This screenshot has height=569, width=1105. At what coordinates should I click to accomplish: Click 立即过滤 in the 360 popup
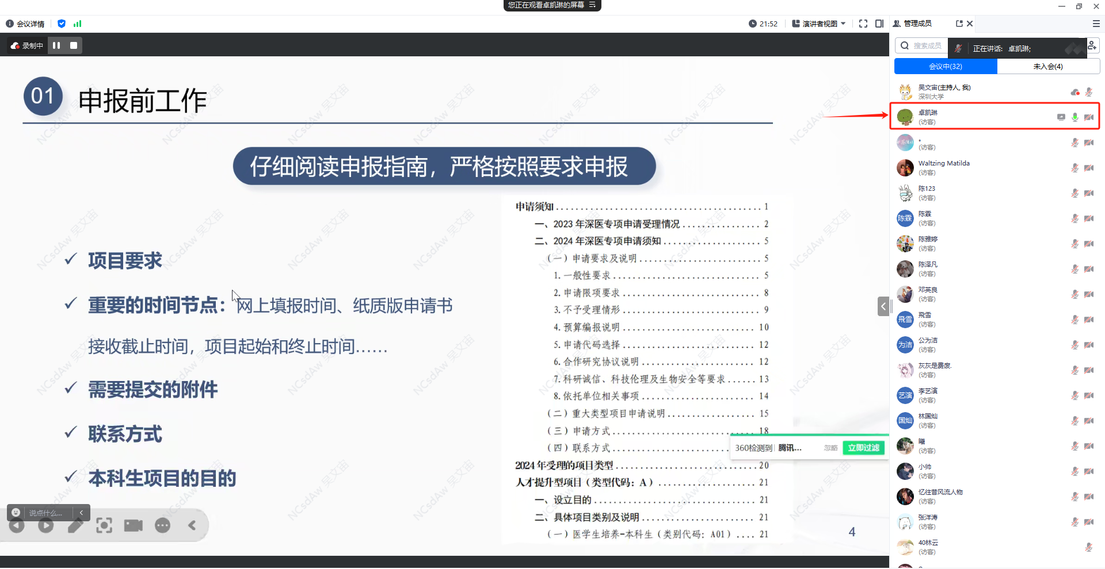point(863,448)
